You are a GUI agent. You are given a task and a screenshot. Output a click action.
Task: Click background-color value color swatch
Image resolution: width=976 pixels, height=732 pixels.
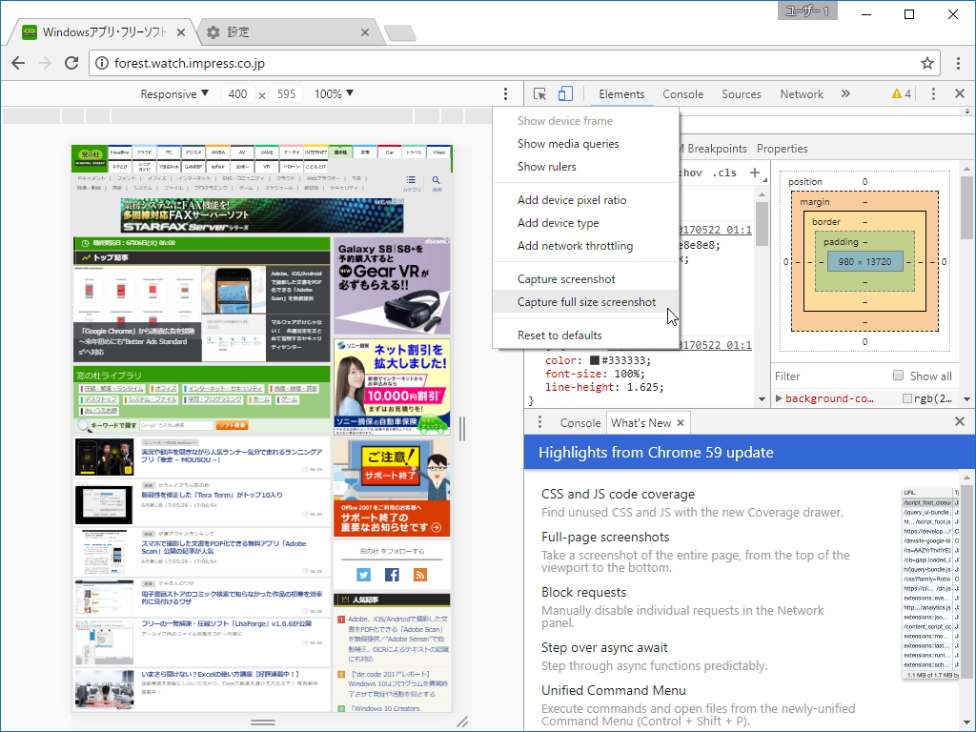click(x=907, y=398)
